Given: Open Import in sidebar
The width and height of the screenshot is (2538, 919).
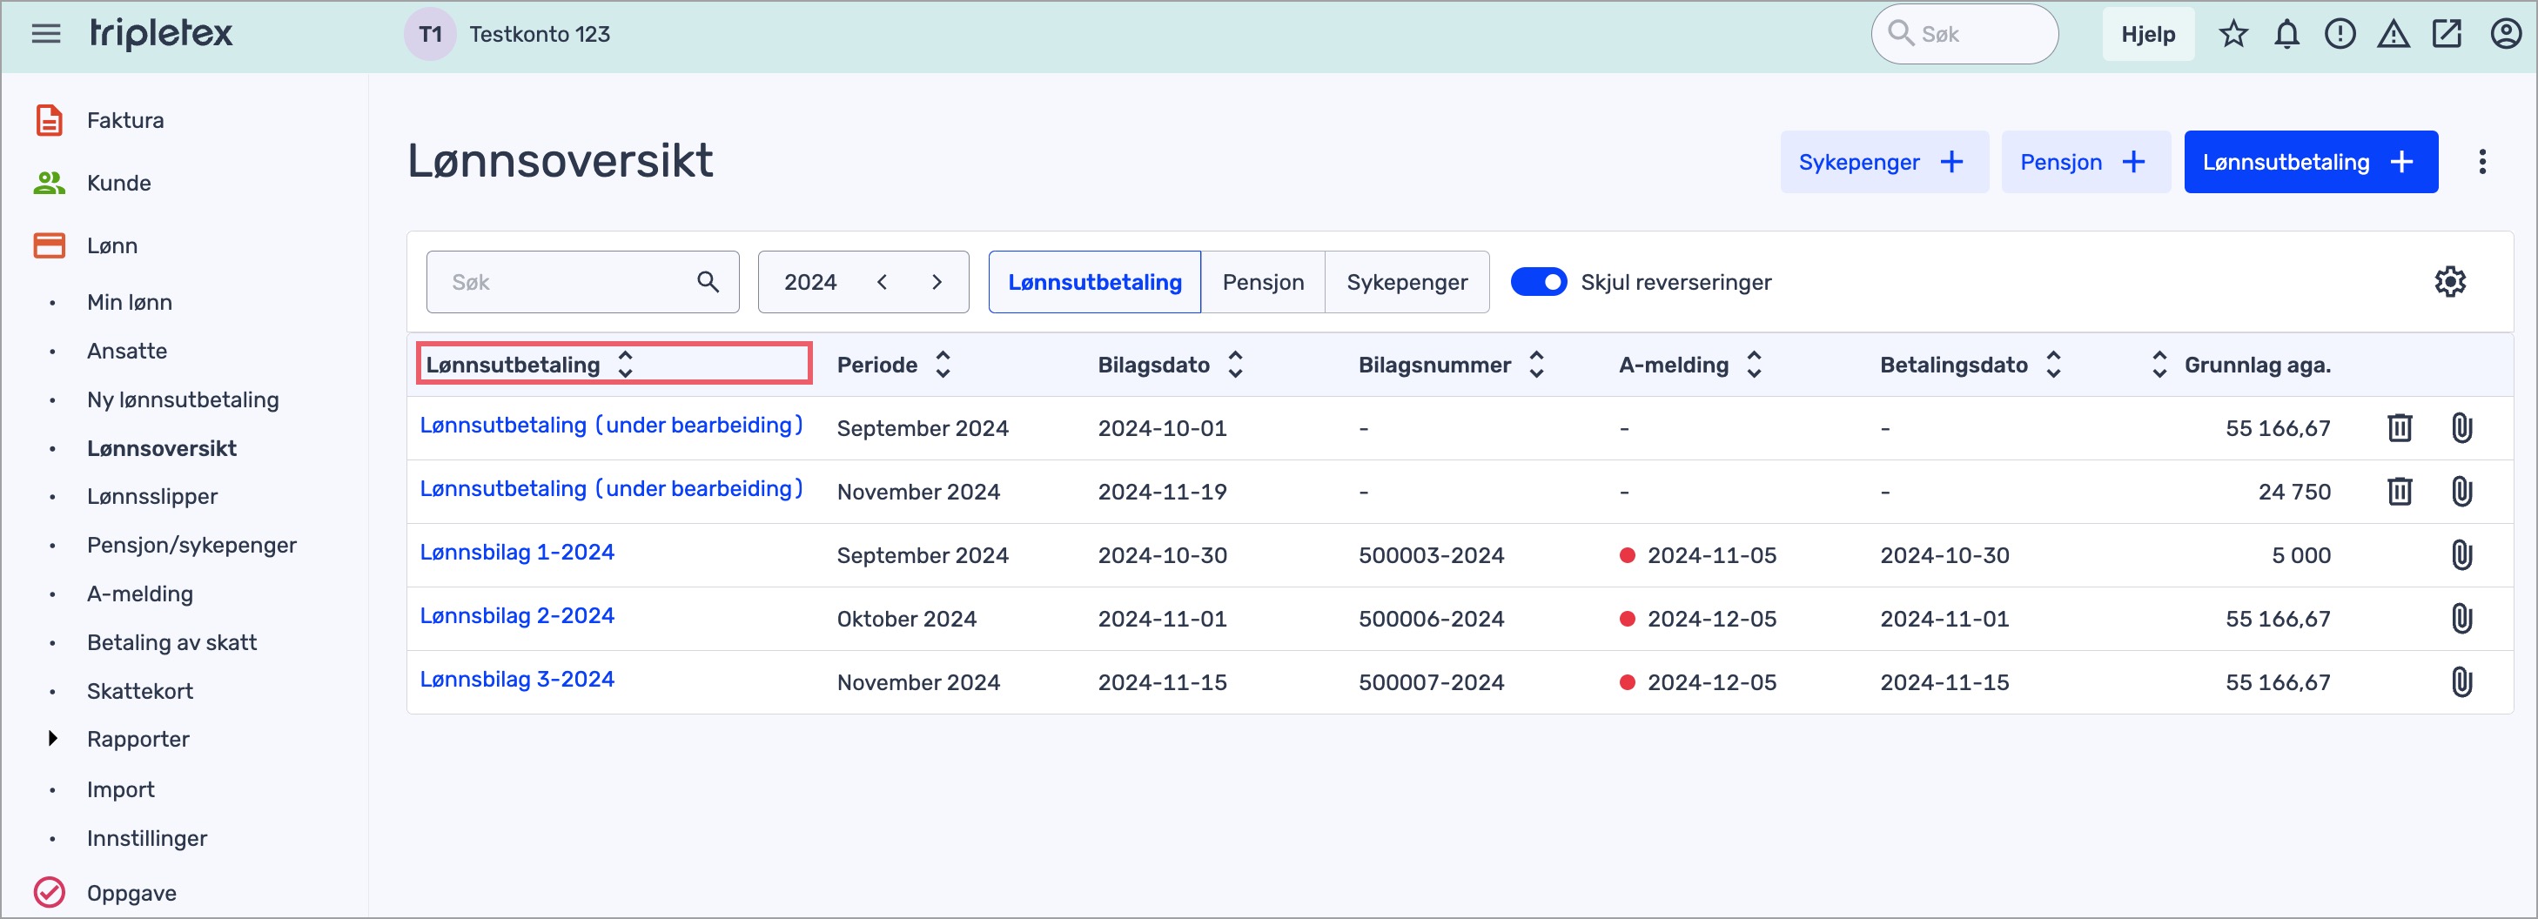Looking at the screenshot, I should pos(120,789).
